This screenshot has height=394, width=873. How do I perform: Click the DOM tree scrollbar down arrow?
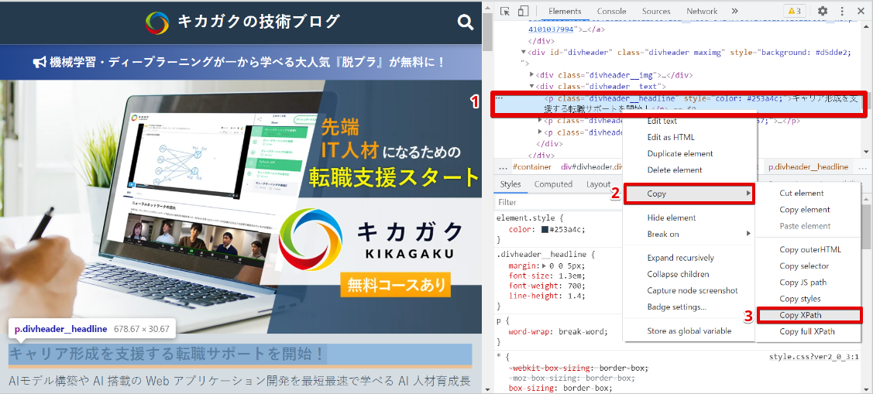click(866, 152)
